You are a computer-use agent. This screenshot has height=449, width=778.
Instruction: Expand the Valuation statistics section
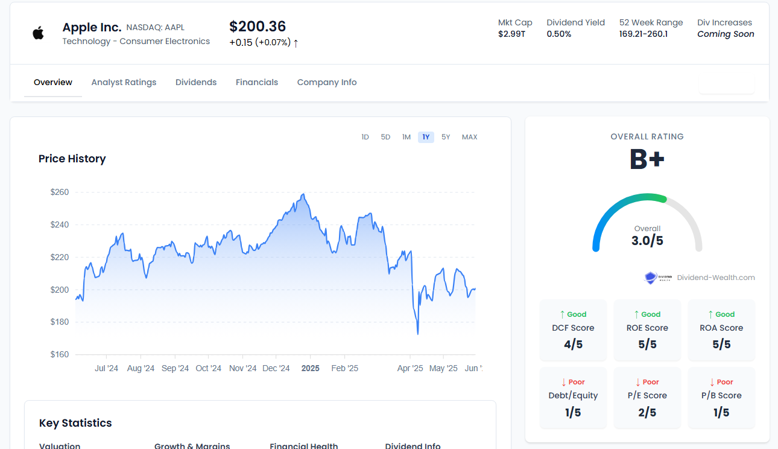click(59, 445)
